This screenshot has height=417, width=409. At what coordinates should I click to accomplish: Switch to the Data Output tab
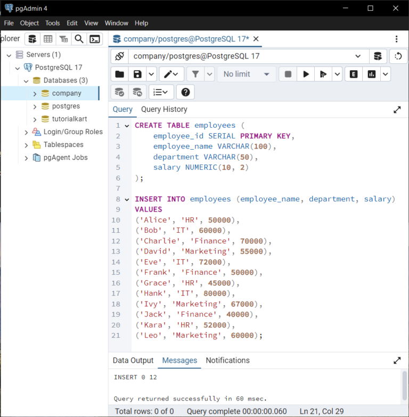tap(133, 361)
